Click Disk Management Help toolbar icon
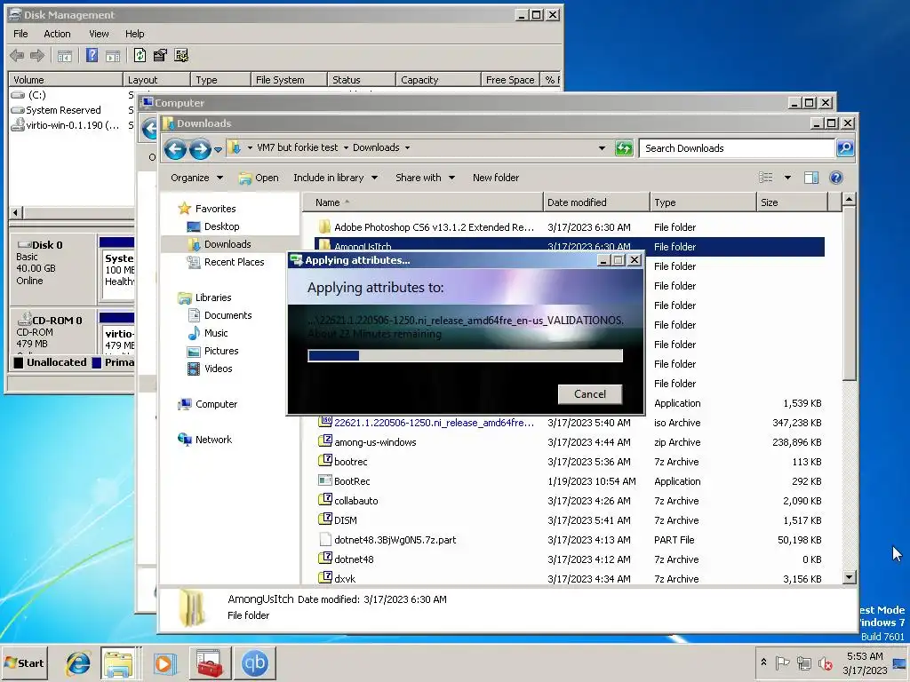 click(92, 56)
